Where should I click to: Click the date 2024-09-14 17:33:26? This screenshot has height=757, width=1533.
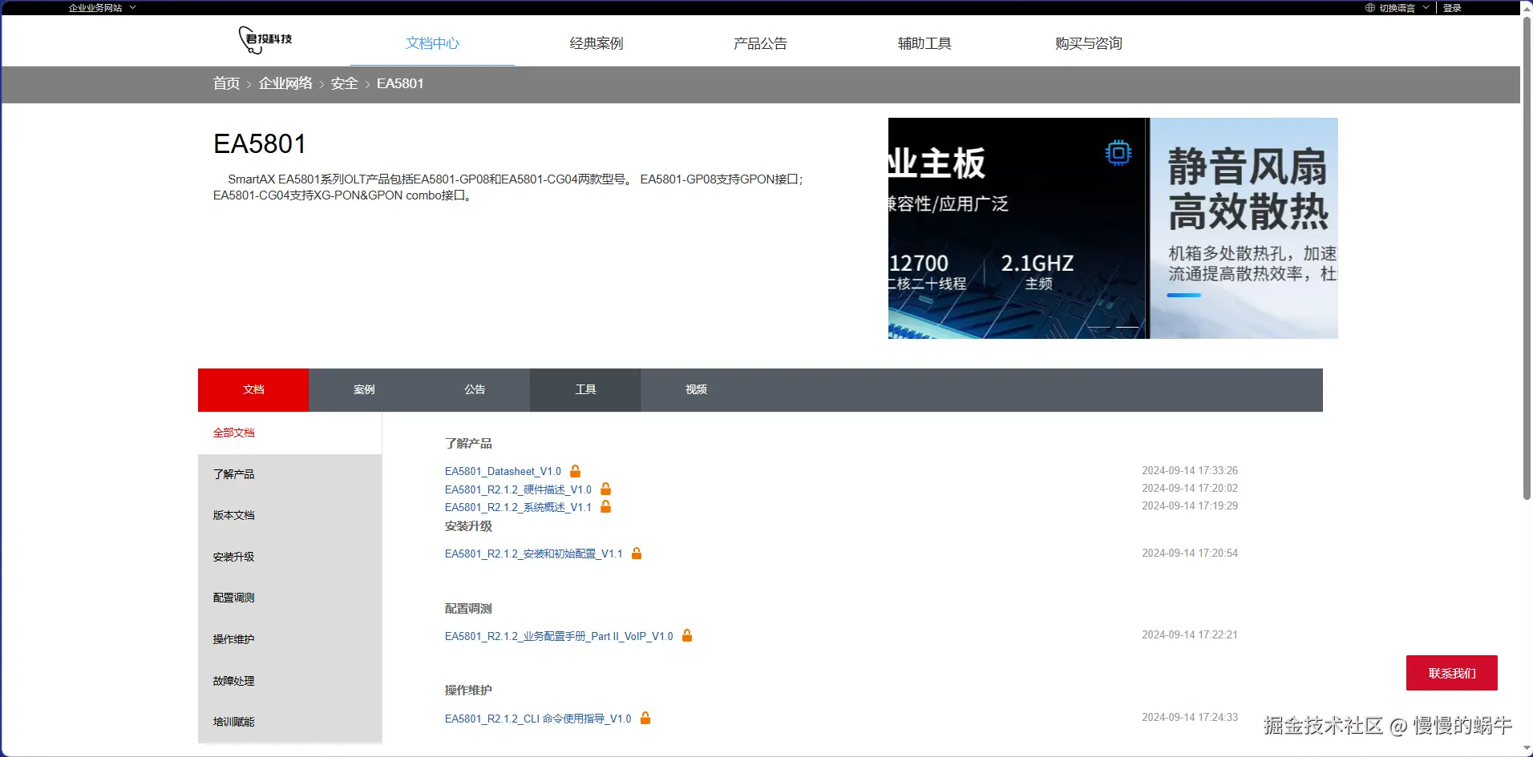tap(1190, 470)
